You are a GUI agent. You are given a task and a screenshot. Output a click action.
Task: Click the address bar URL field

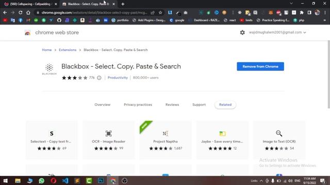[94, 12]
